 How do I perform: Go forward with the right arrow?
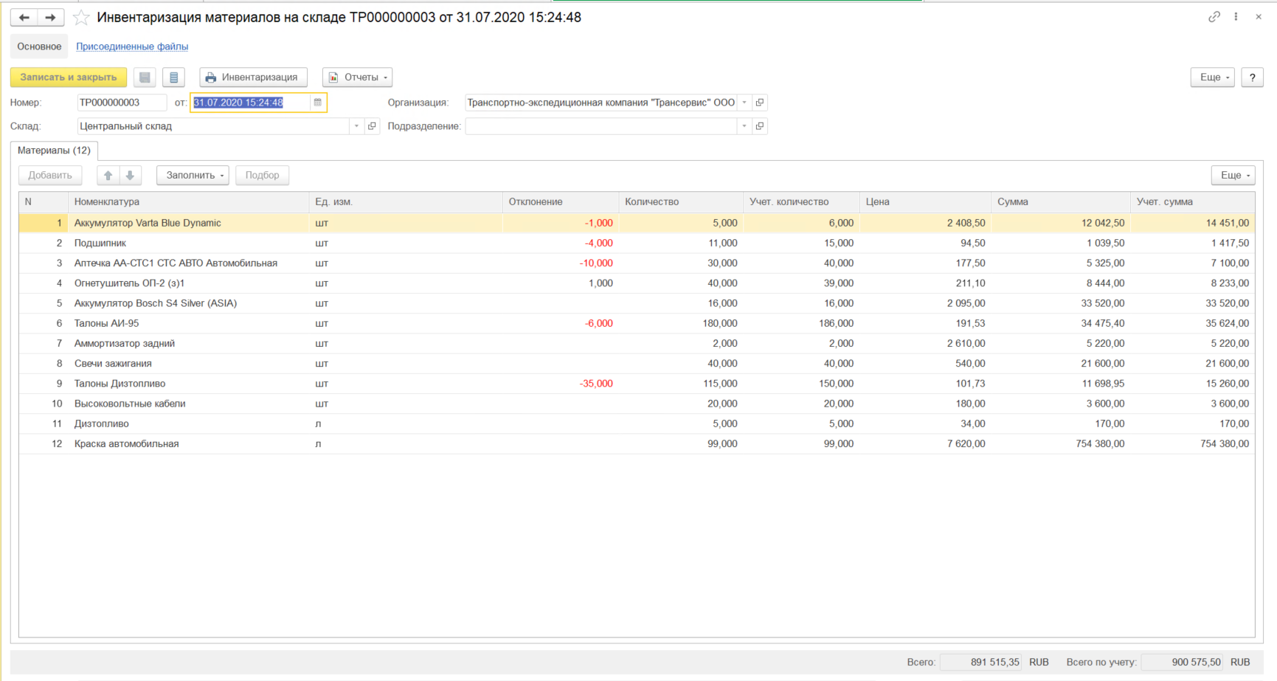coord(50,17)
